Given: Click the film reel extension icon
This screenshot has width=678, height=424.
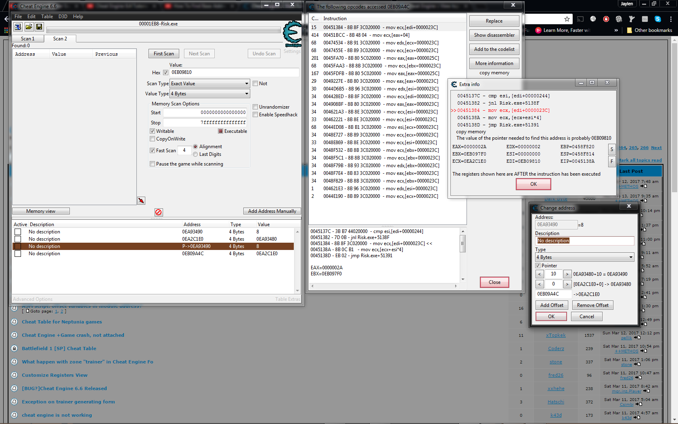Looking at the screenshot, I should [x=619, y=19].
